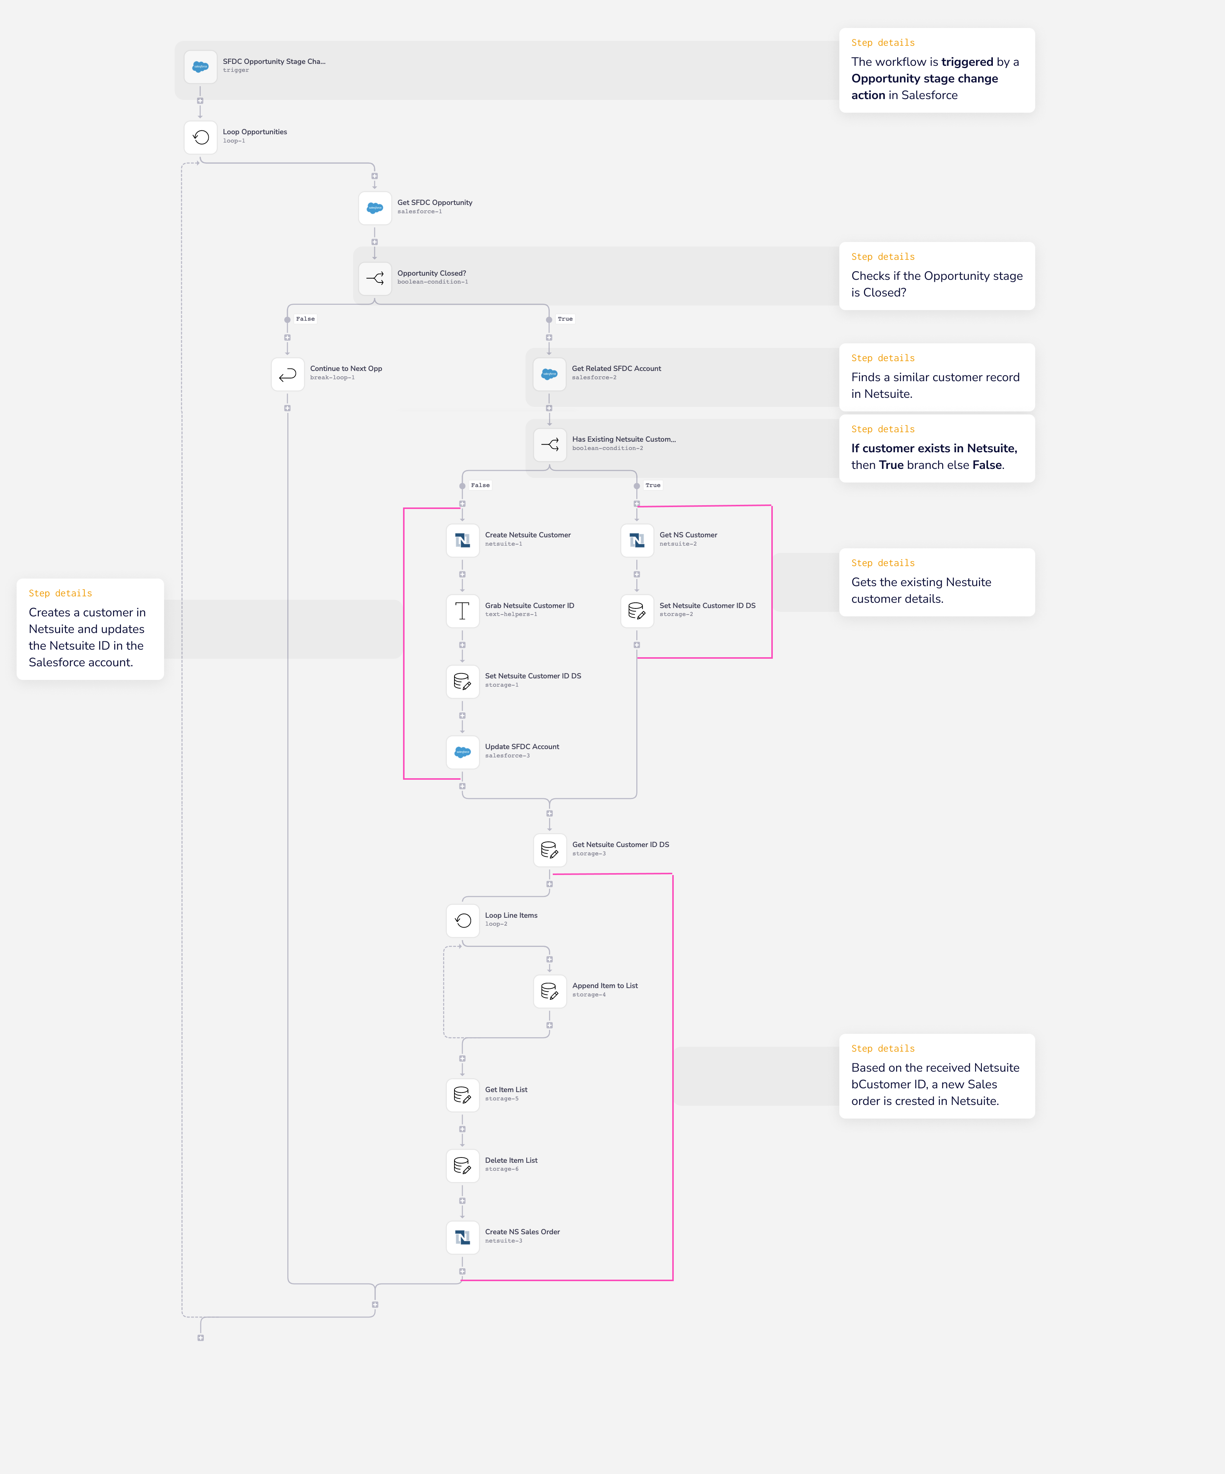This screenshot has width=1225, height=1474.
Task: Click the step details note about Salesforce trigger
Action: pyautogui.click(x=936, y=71)
